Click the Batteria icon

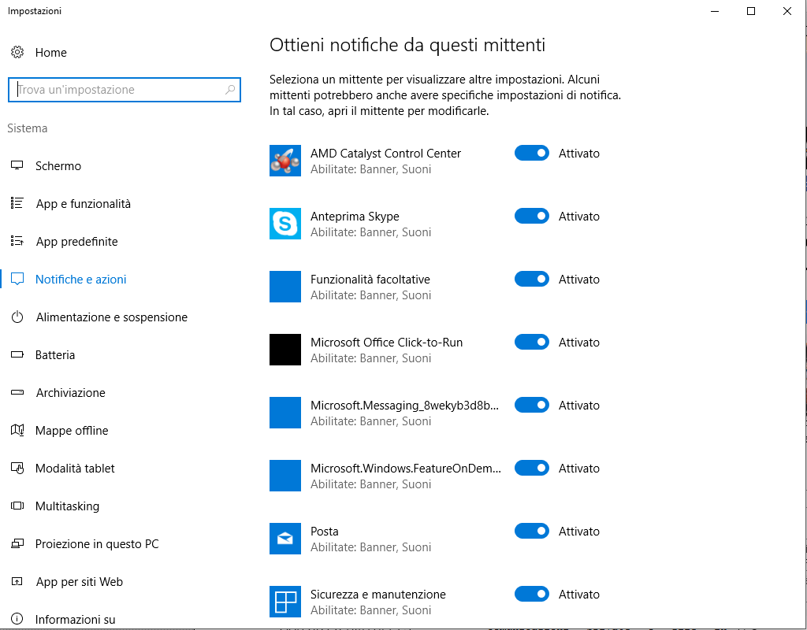click(17, 354)
